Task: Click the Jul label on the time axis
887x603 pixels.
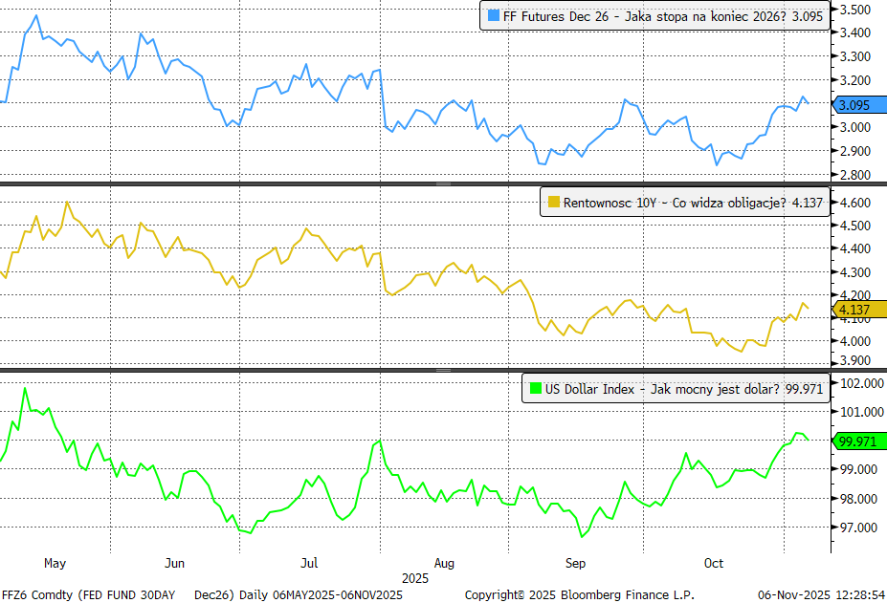Action: coord(309,563)
